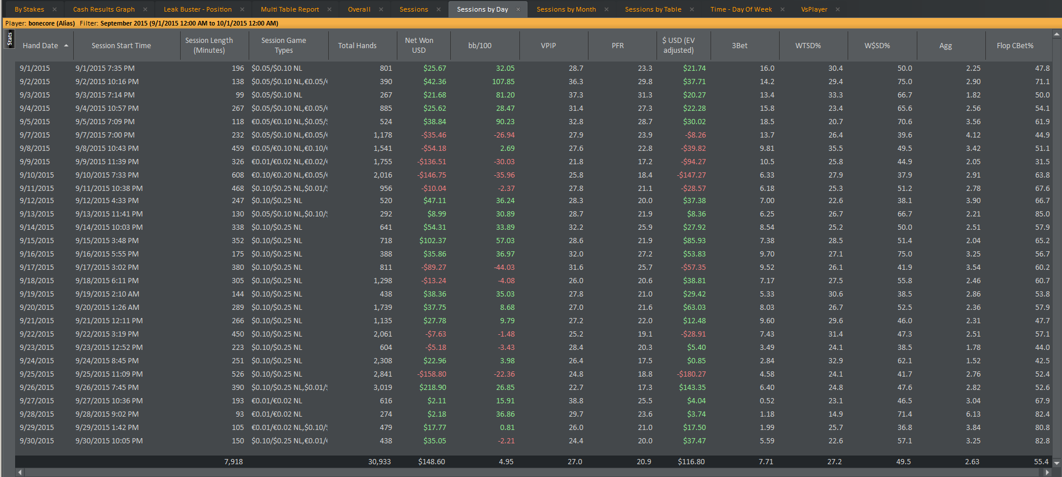1062x477 pixels.
Task: Click net won value -$158.80
Action: coord(432,374)
